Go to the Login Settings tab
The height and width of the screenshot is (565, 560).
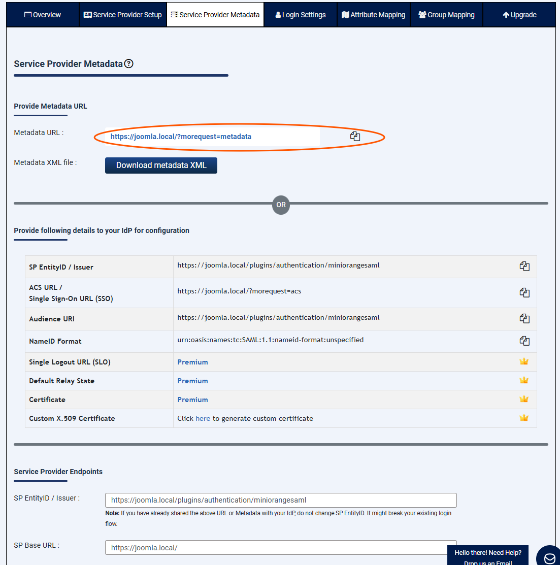pos(301,15)
